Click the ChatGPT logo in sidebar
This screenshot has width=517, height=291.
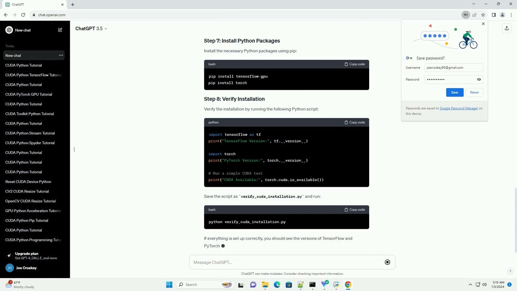click(x=9, y=30)
